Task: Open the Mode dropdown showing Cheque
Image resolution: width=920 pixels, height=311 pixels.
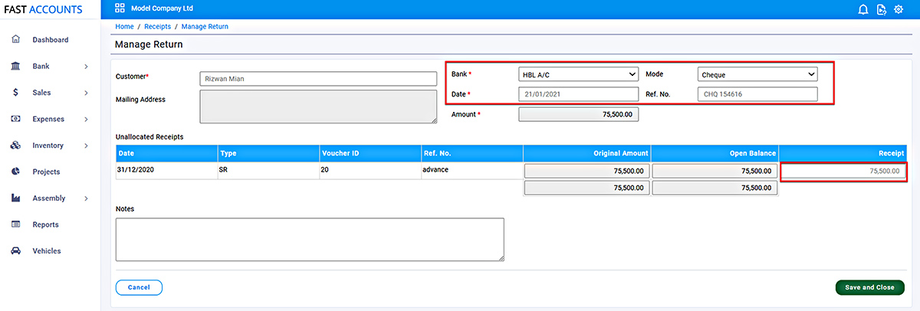Action: [x=757, y=74]
